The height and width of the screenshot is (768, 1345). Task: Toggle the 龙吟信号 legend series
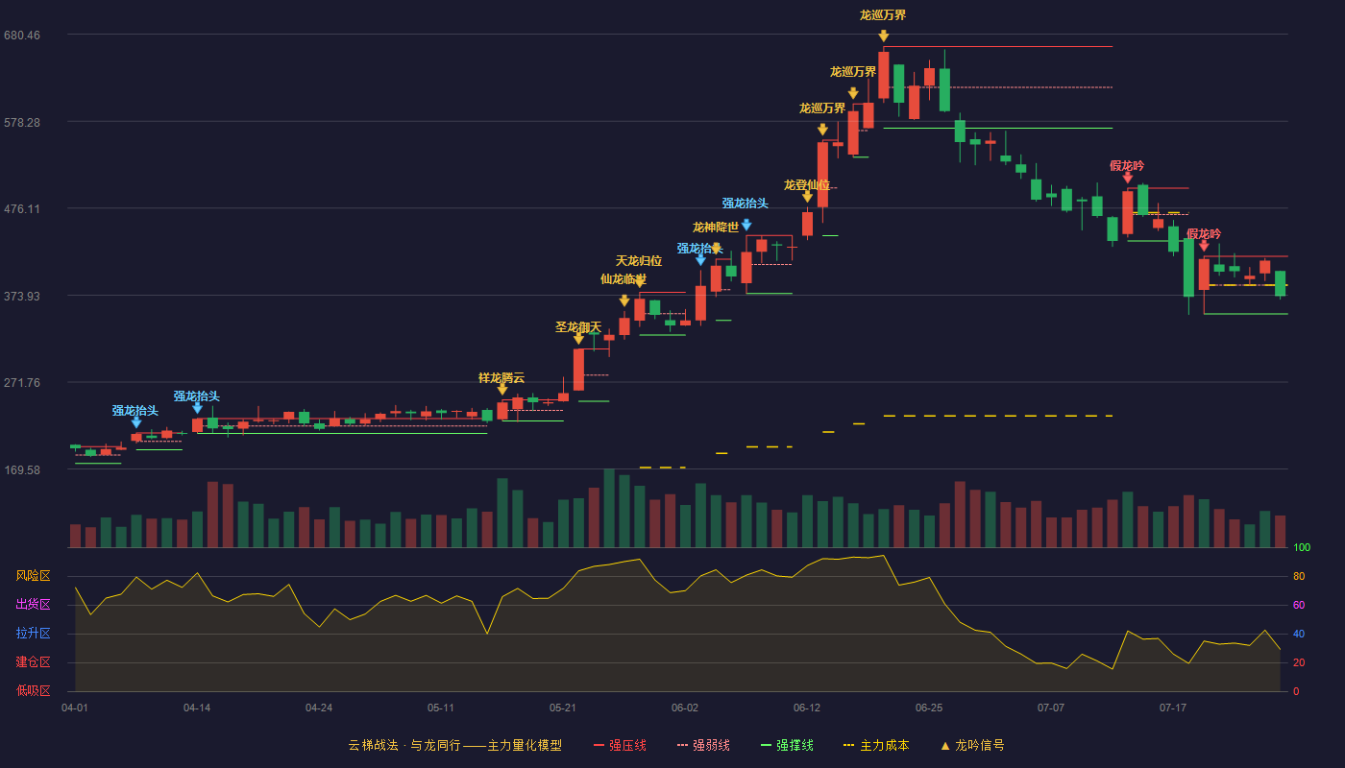click(972, 745)
